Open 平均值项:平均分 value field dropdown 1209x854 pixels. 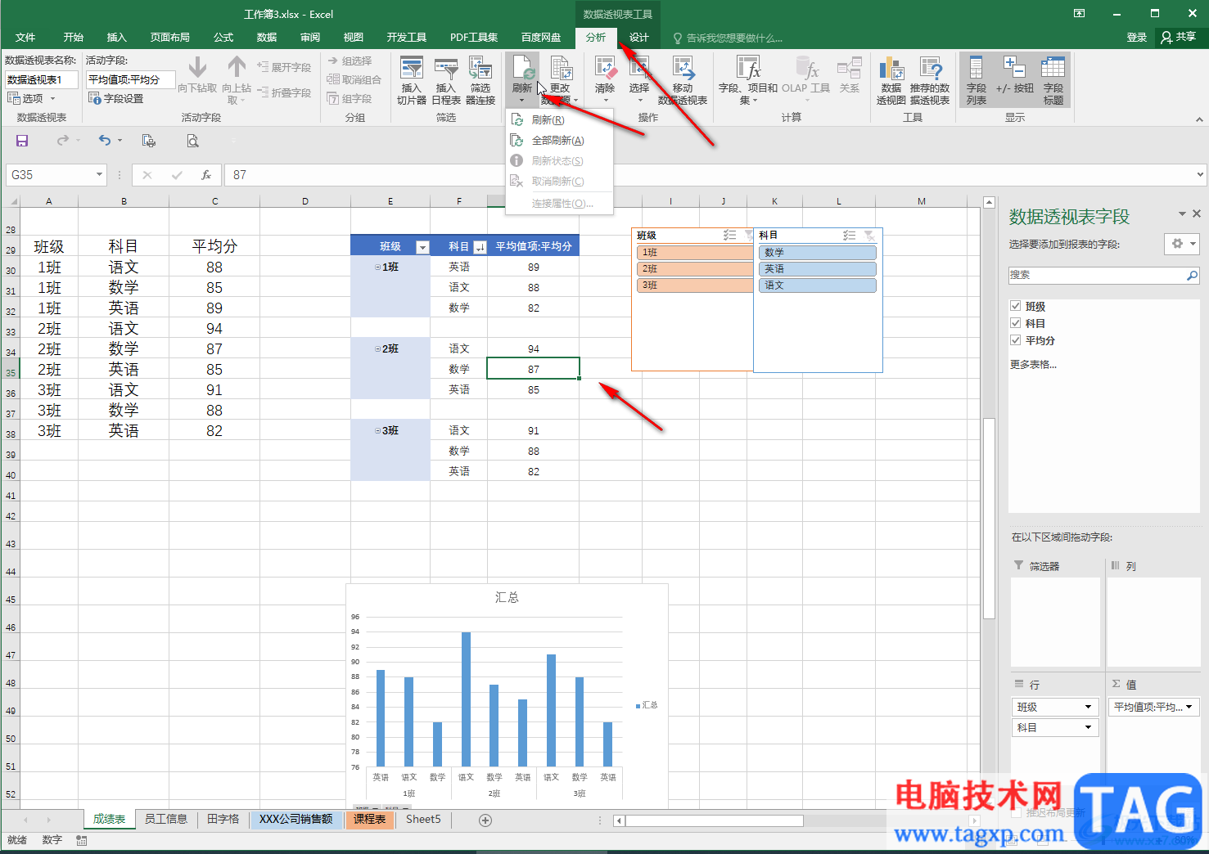coord(1189,707)
